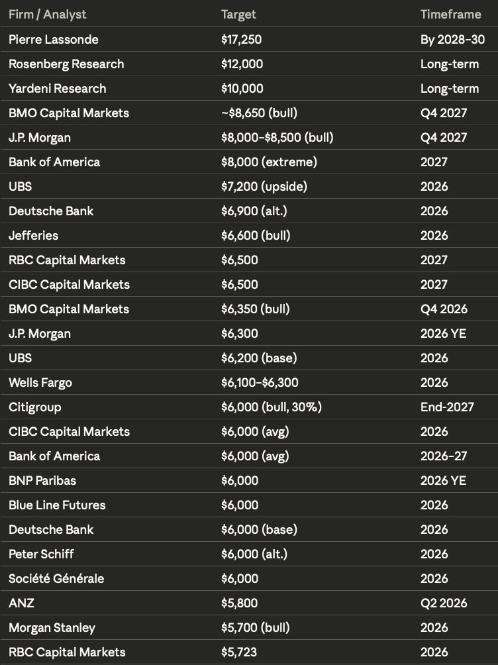Image resolution: width=498 pixels, height=665 pixels.
Task: Select the ANZ row name
Action: (20, 603)
